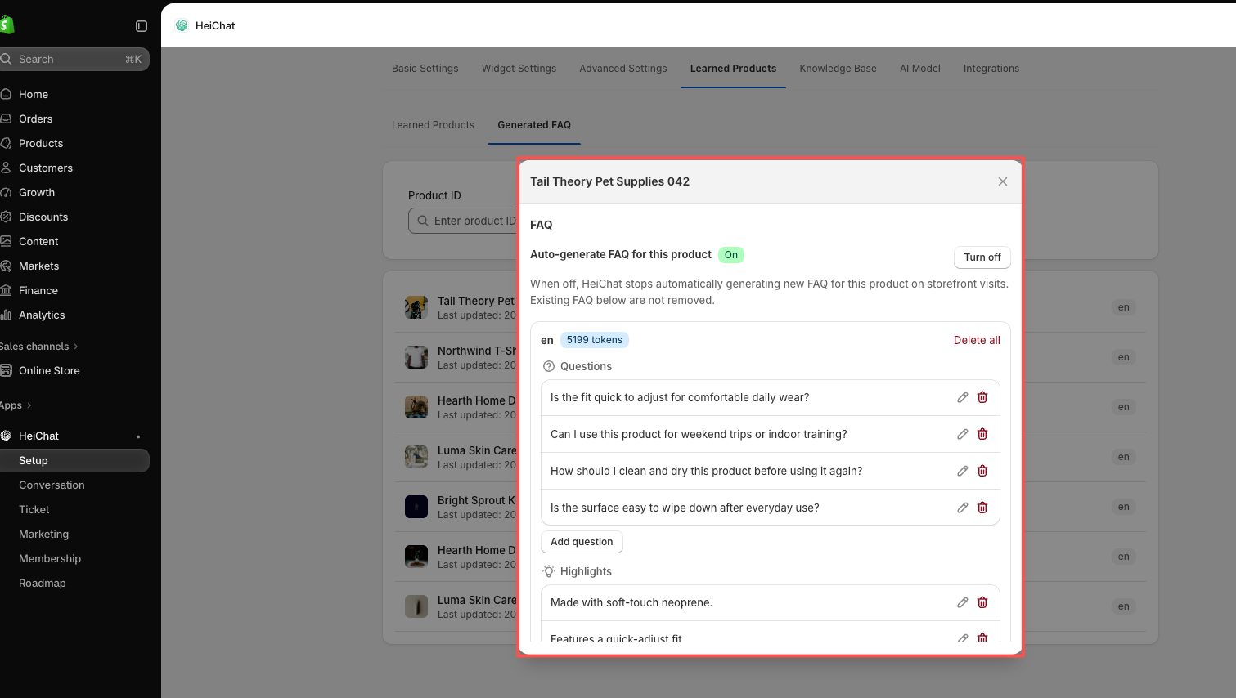Delete the clean and dry question
1236x698 pixels.
point(982,471)
